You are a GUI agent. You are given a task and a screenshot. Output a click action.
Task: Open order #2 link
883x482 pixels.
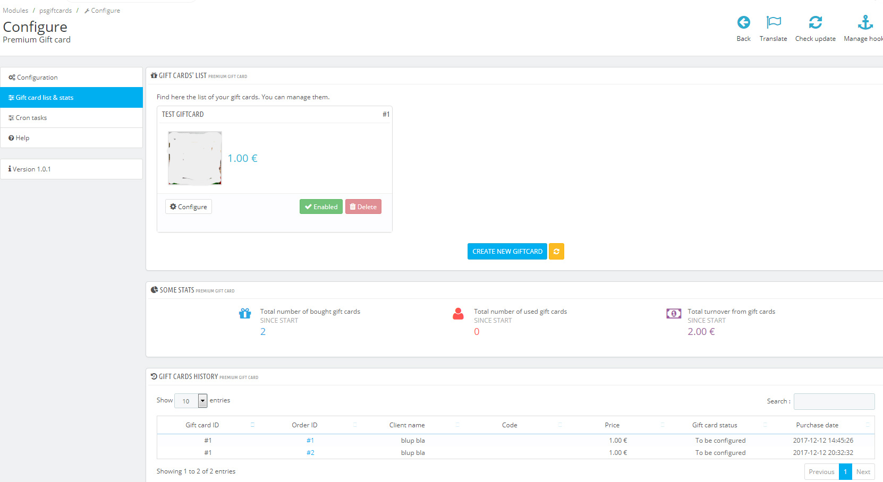[310, 453]
